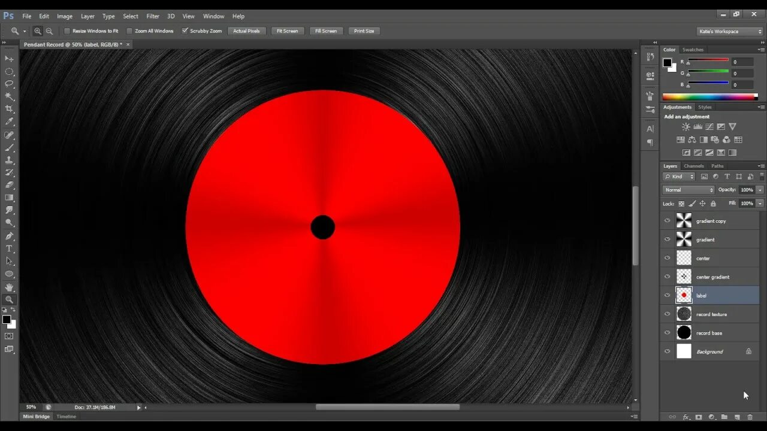Open the Katie's Workspace dropdown
Screen dimensions: 767x431
pyautogui.click(x=729, y=31)
